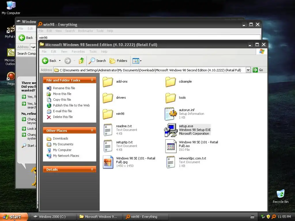The height and width of the screenshot is (221, 295).
Task: Click Back in the Windows 2000 (C:) window
Action: coord(26,38)
